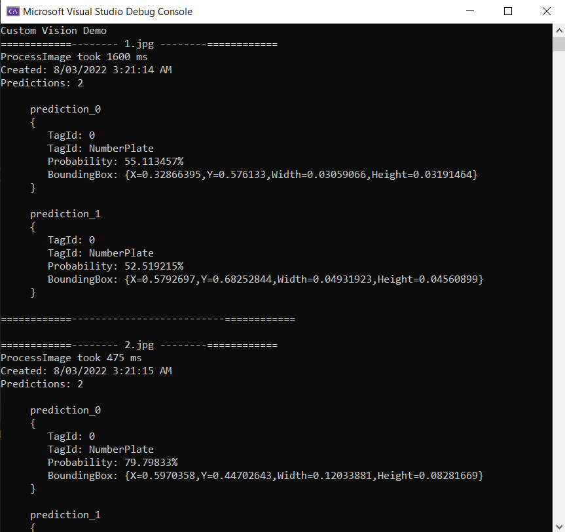This screenshot has width=565, height=532.
Task: Click probability value 79.79833%
Action: point(151,463)
